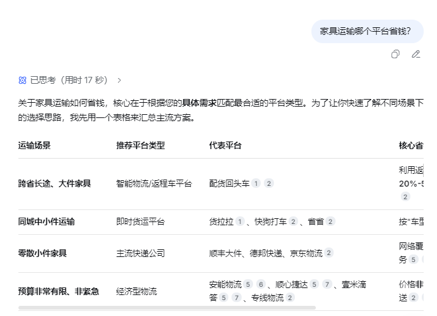Select the 智能物流/返程车平台 cell
Screen dimensions: 437x316
154,183
